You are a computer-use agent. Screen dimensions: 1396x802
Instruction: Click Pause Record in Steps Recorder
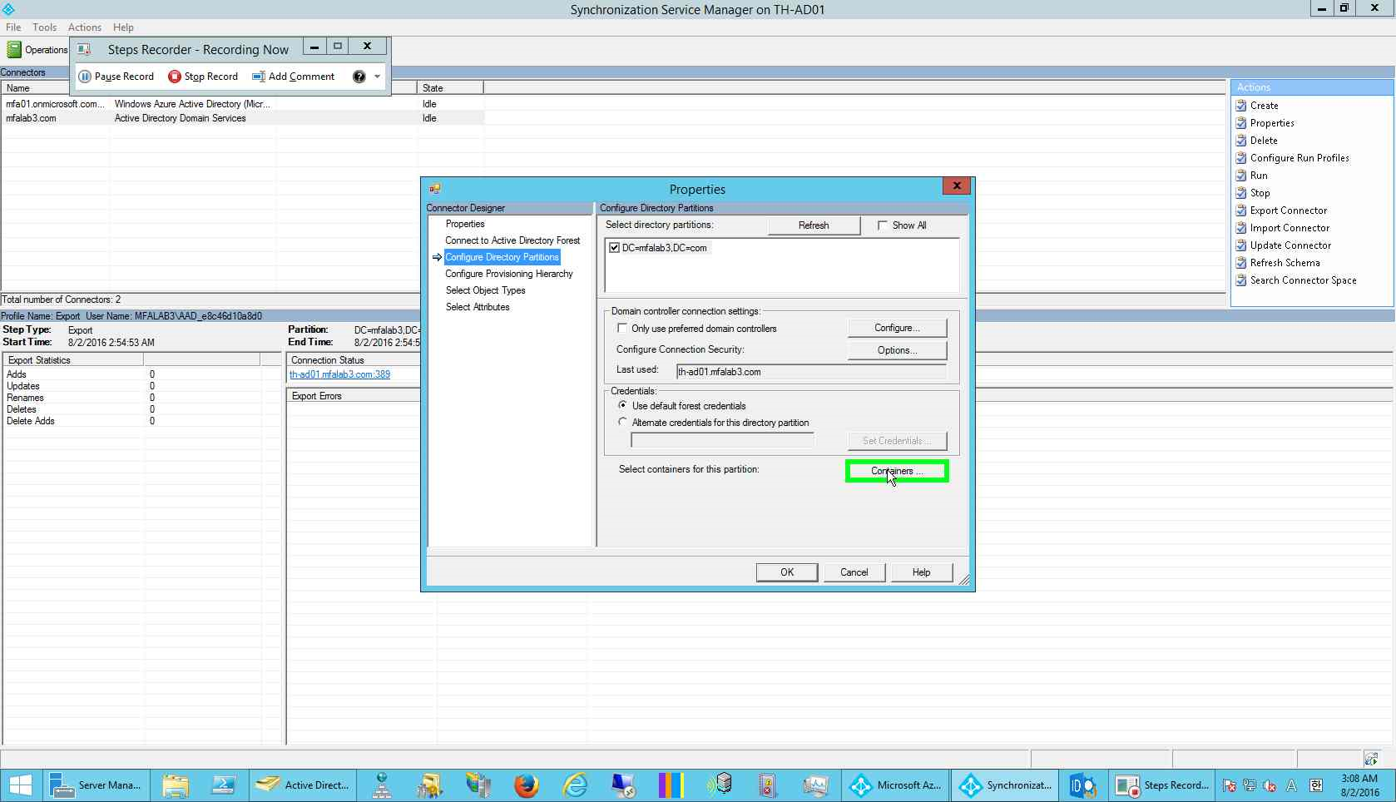(x=116, y=77)
